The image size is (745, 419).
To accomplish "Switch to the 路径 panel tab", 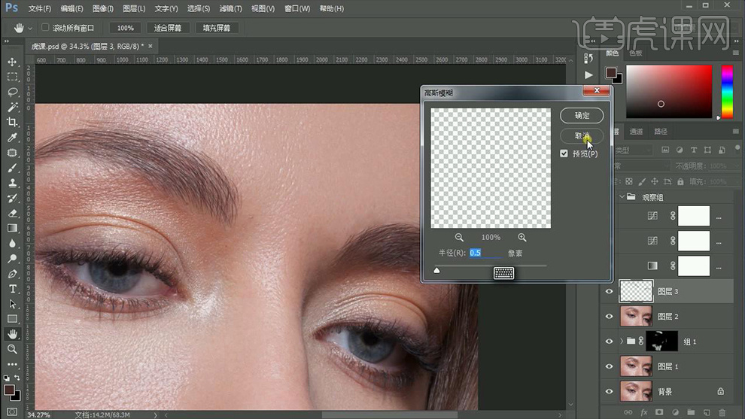I will point(661,132).
